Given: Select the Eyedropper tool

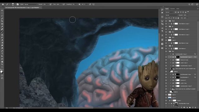Looking at the screenshot, I should (x=2, y=26).
